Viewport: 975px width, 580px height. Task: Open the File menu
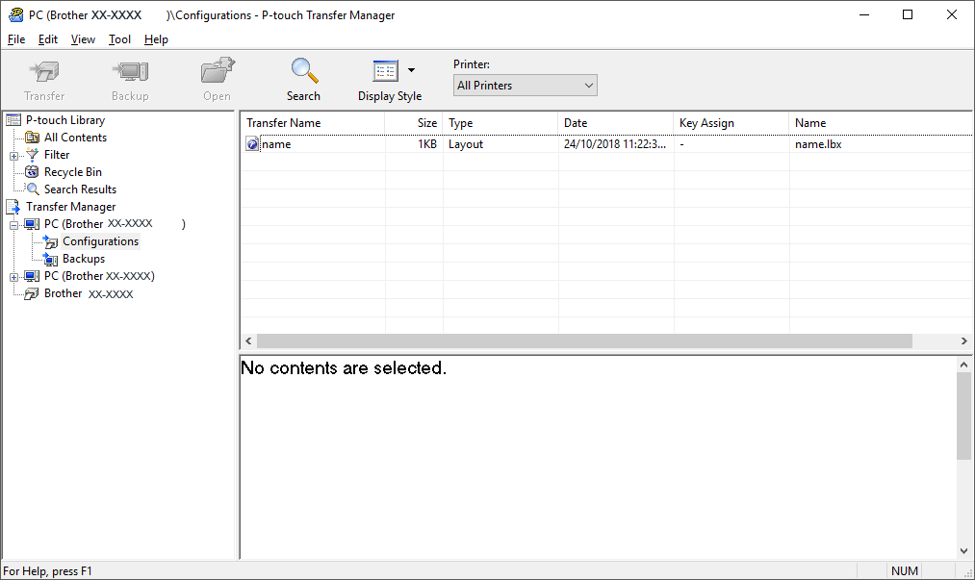(16, 39)
